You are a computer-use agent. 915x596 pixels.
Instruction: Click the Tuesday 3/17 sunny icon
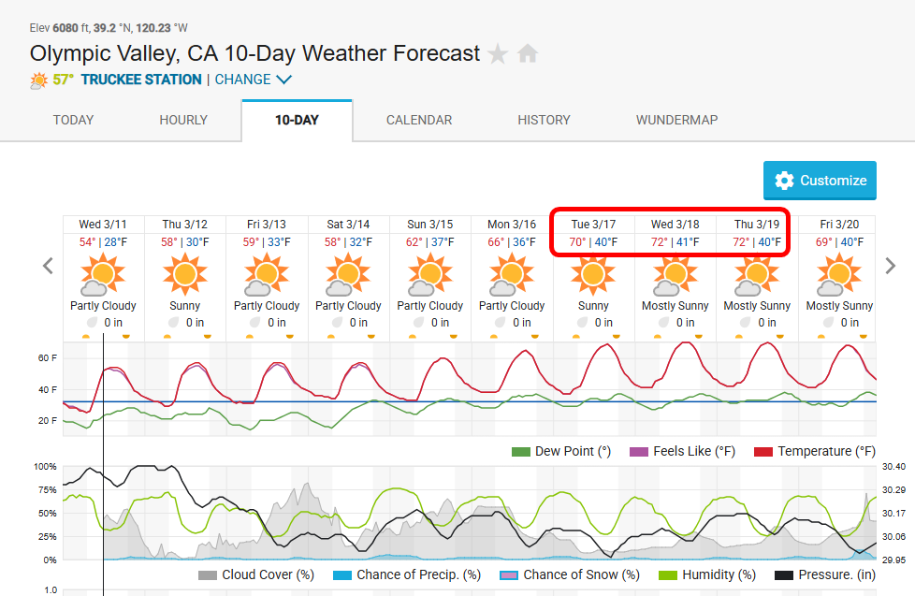[x=593, y=275]
